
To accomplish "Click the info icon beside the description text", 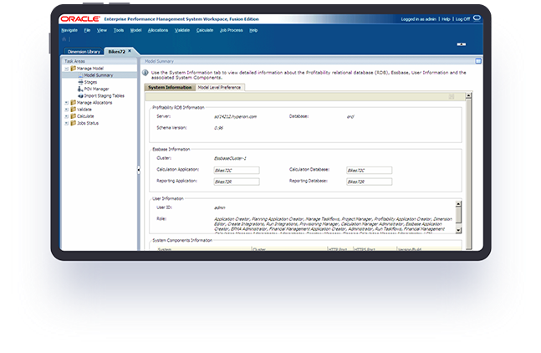I will point(145,73).
